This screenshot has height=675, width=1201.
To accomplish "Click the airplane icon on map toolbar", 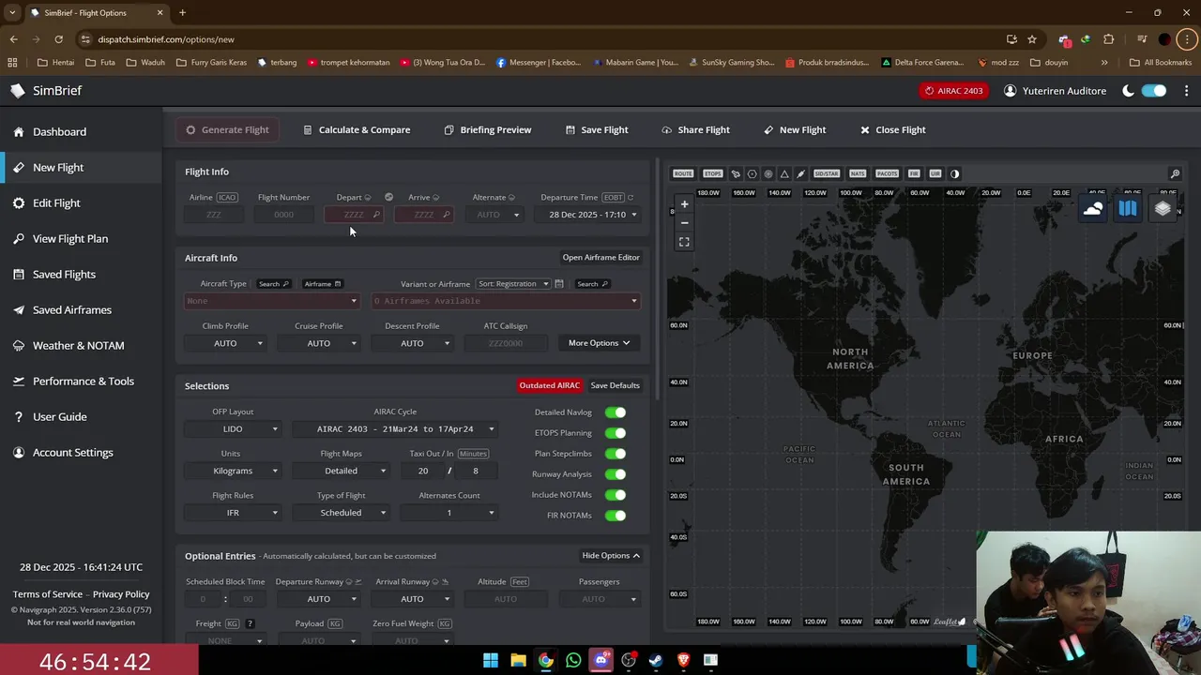I will coord(736,173).
